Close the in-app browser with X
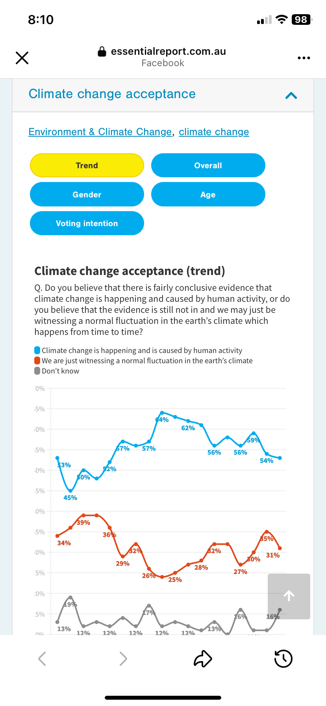Image resolution: width=326 pixels, height=706 pixels. coord(22,58)
